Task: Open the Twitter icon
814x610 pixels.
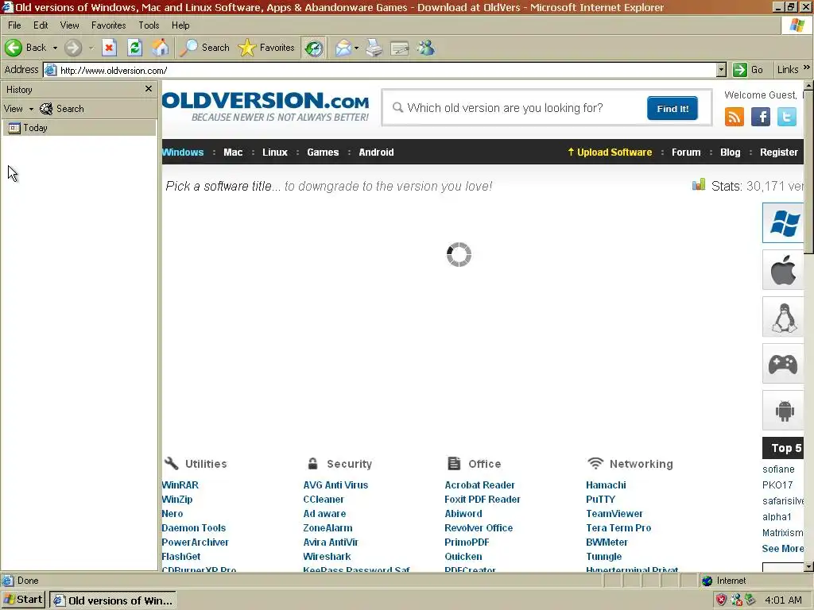Action: pyautogui.click(x=787, y=117)
